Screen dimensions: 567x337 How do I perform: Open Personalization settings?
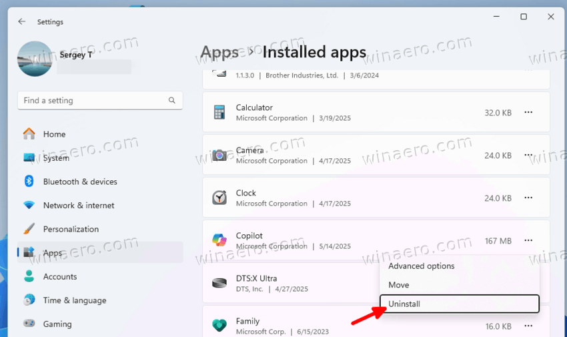pos(100,230)
